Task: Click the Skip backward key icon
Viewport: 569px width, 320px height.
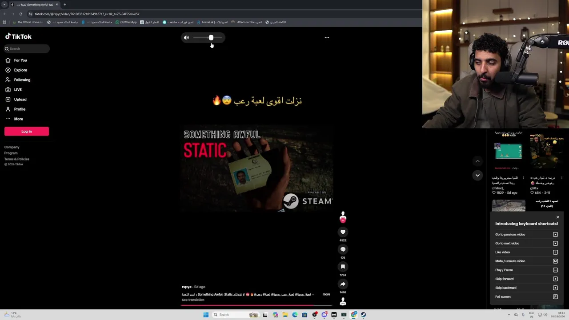Action: point(555,288)
